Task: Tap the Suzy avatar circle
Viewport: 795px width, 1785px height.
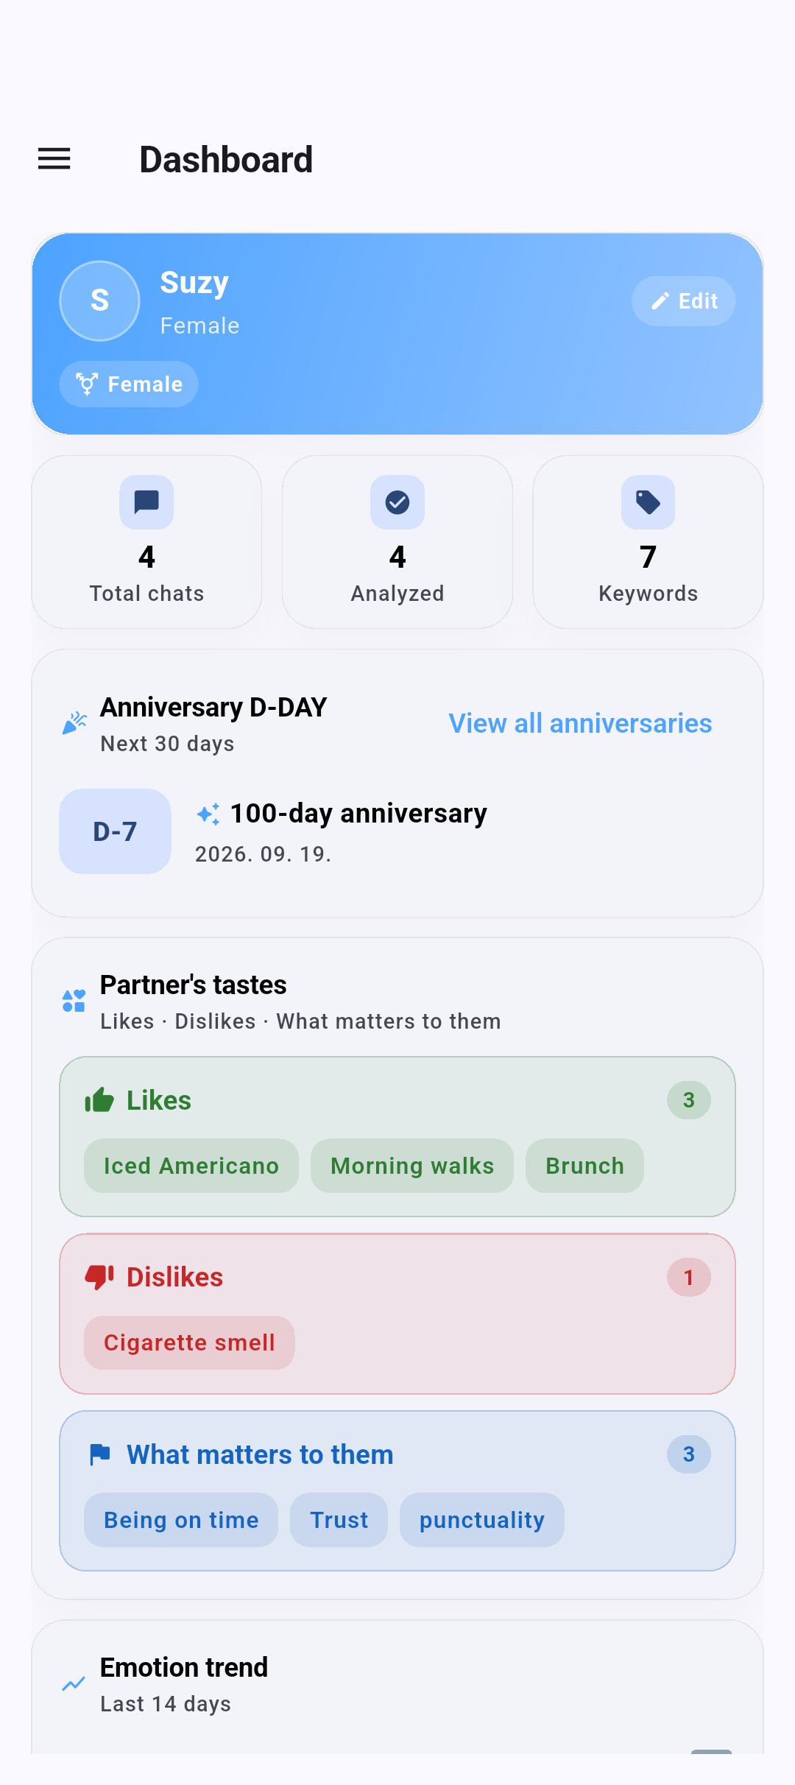Action: [99, 300]
